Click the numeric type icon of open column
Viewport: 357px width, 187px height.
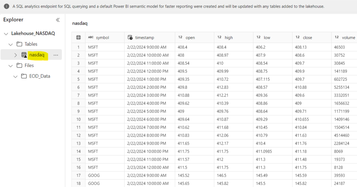point(180,37)
